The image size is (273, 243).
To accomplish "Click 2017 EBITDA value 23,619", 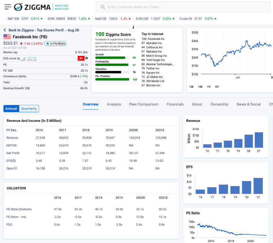I will (x=63, y=145).
